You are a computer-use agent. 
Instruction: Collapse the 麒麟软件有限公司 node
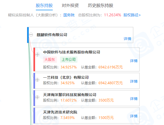coord(31,35)
